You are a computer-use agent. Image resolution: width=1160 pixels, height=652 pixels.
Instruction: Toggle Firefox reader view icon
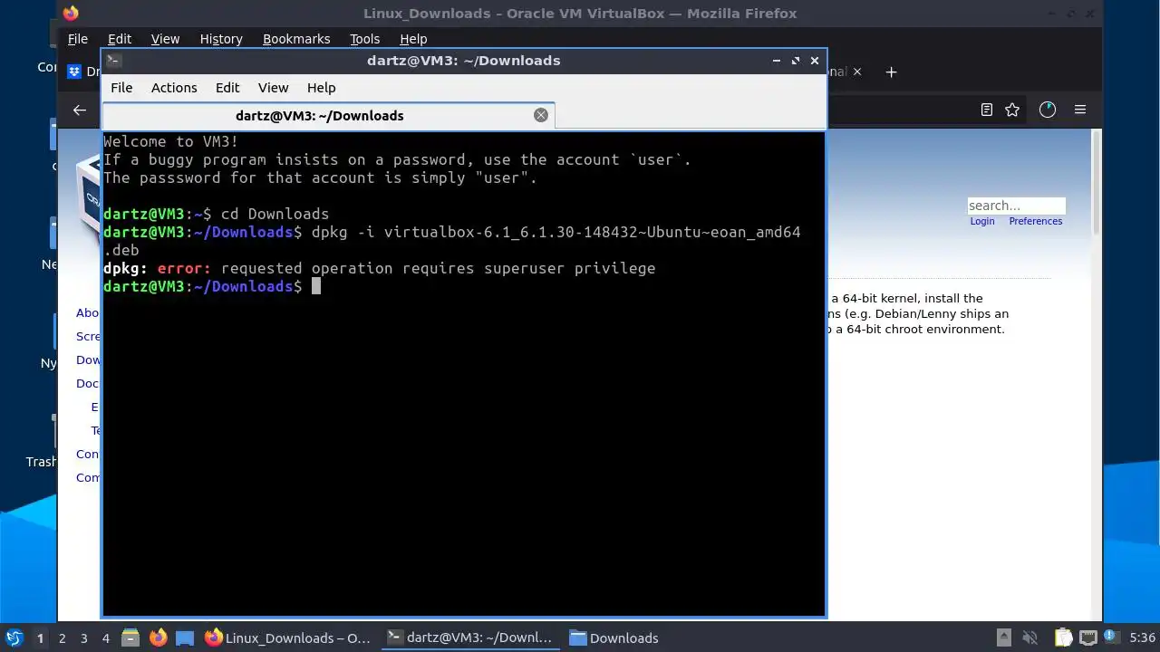click(x=987, y=110)
